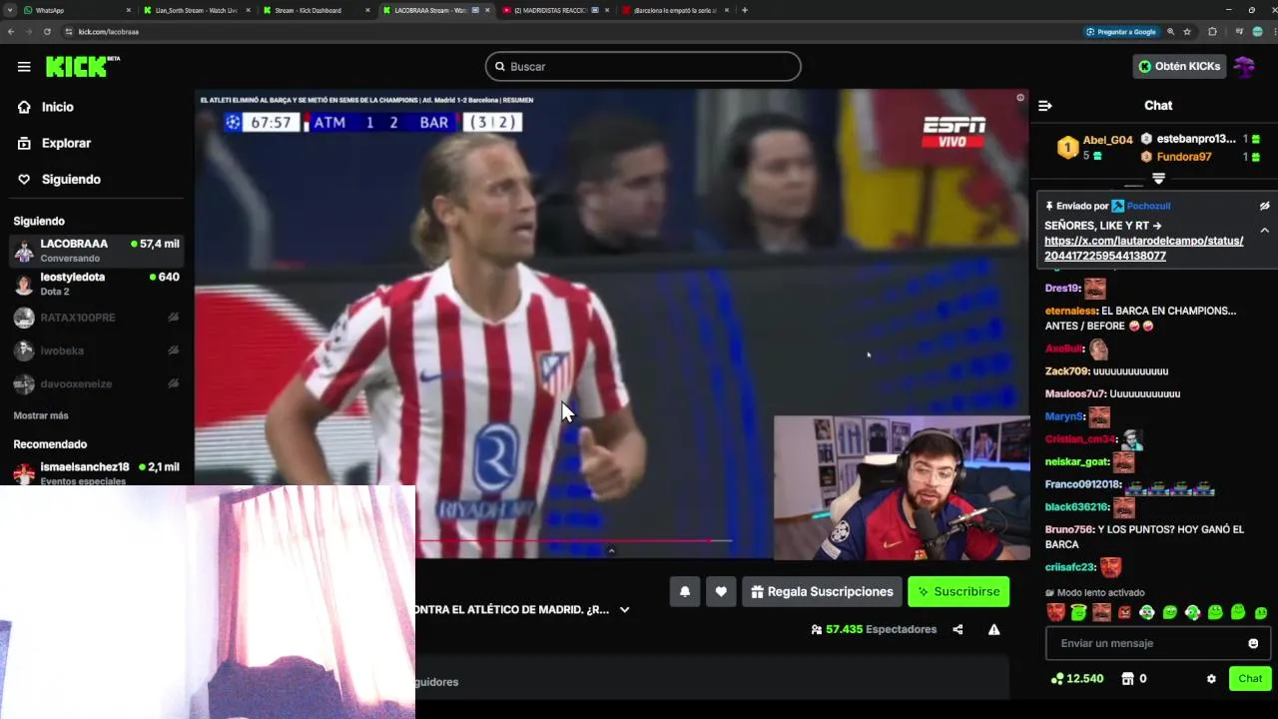Image resolution: width=1278 pixels, height=719 pixels.
Task: Open davooxeneize offline channel
Action: click(x=96, y=383)
